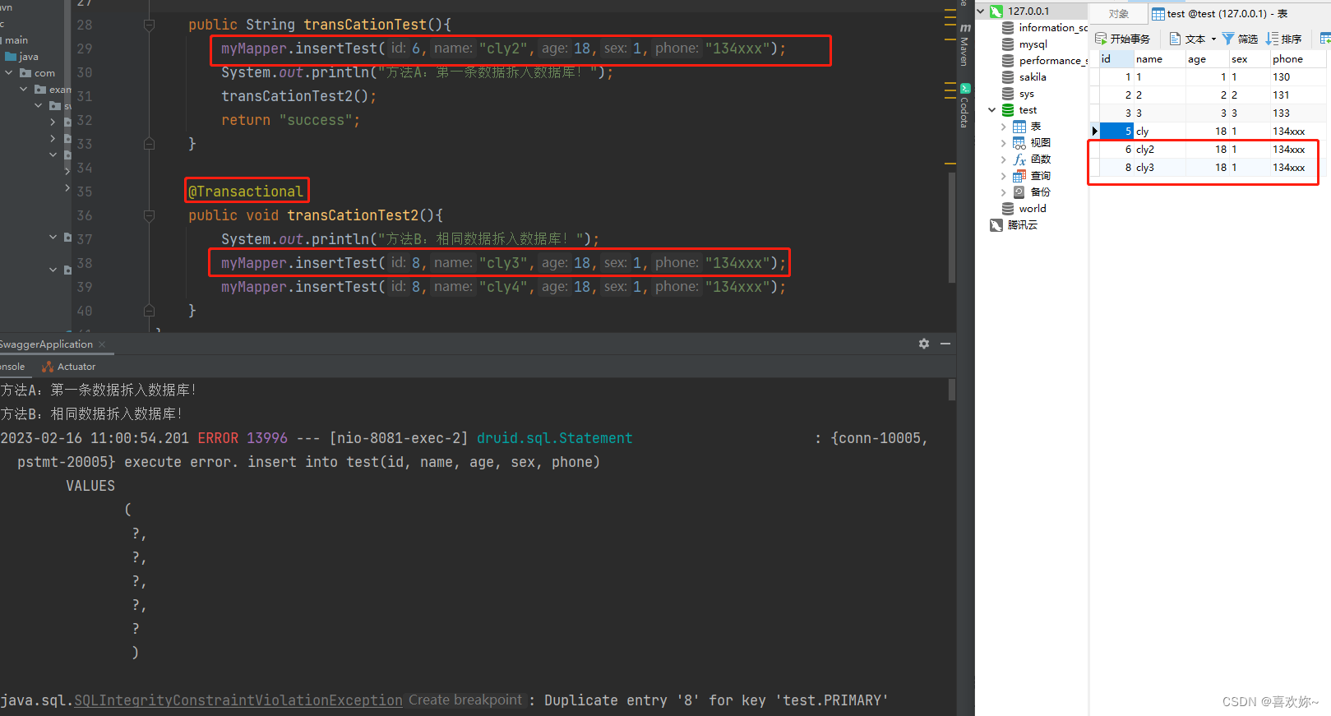Select the test @test (127.0.0.1) table tab

(x=1219, y=13)
